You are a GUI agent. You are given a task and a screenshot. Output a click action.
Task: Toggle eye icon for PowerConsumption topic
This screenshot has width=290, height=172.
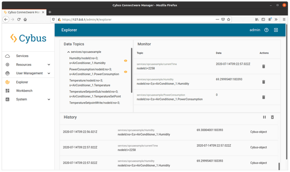(x=125, y=72)
